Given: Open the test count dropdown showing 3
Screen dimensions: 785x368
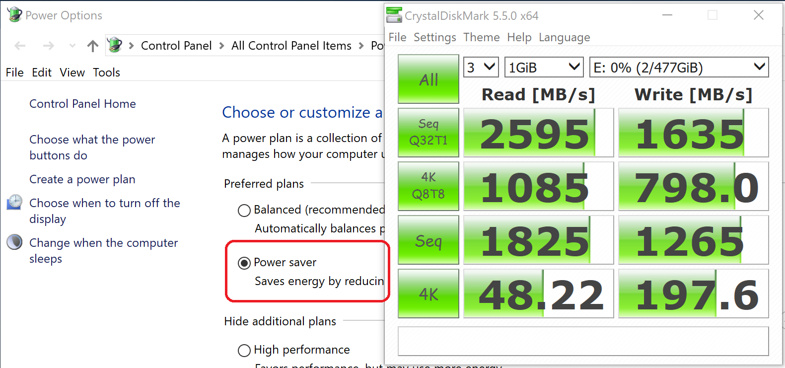Looking at the screenshot, I should click(481, 68).
